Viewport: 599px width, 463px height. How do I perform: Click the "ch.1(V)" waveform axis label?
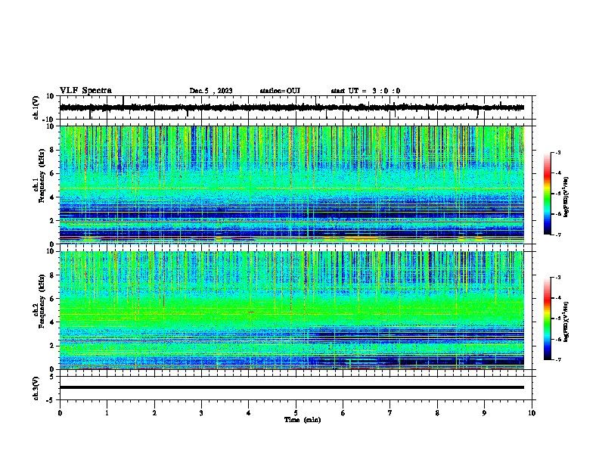pyautogui.click(x=36, y=107)
